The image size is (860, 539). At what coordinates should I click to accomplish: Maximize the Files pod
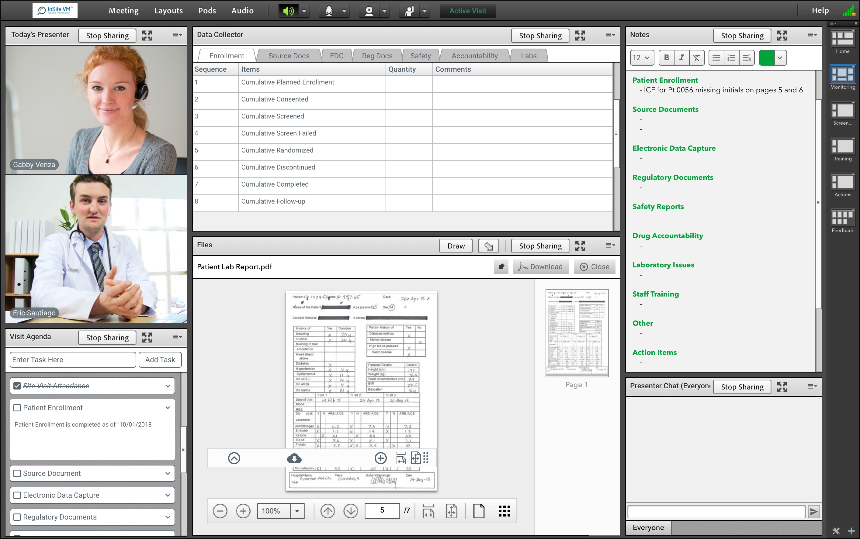coord(580,245)
